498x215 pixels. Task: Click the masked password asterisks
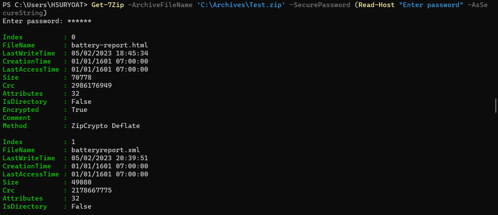79,21
